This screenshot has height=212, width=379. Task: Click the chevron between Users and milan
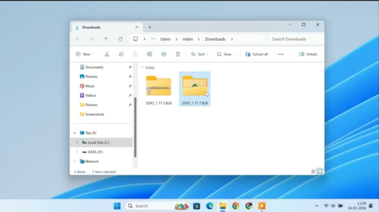click(x=176, y=39)
